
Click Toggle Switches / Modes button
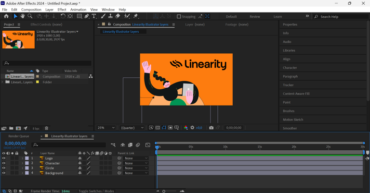click(x=96, y=191)
